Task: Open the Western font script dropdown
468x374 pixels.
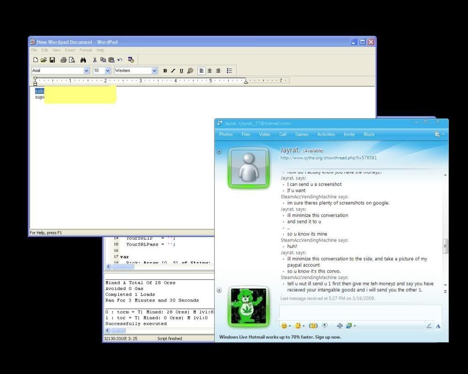Action: [x=154, y=71]
